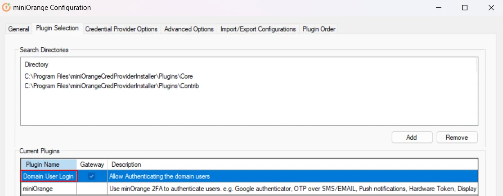Image resolution: width=503 pixels, height=196 pixels.
Task: Select the Domain User Login plugin row
Action: 250,176
